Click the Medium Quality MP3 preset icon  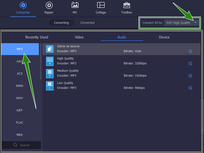point(50,74)
